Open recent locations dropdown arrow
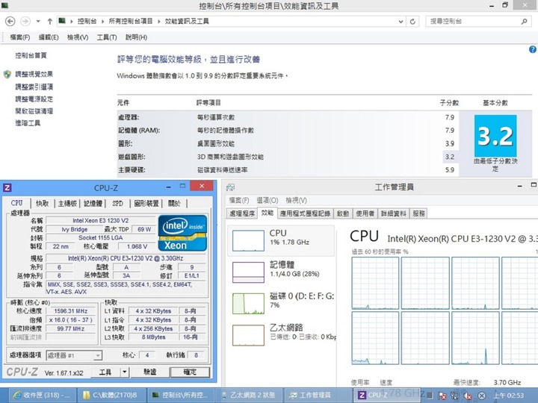The image size is (538, 403). 38,21
